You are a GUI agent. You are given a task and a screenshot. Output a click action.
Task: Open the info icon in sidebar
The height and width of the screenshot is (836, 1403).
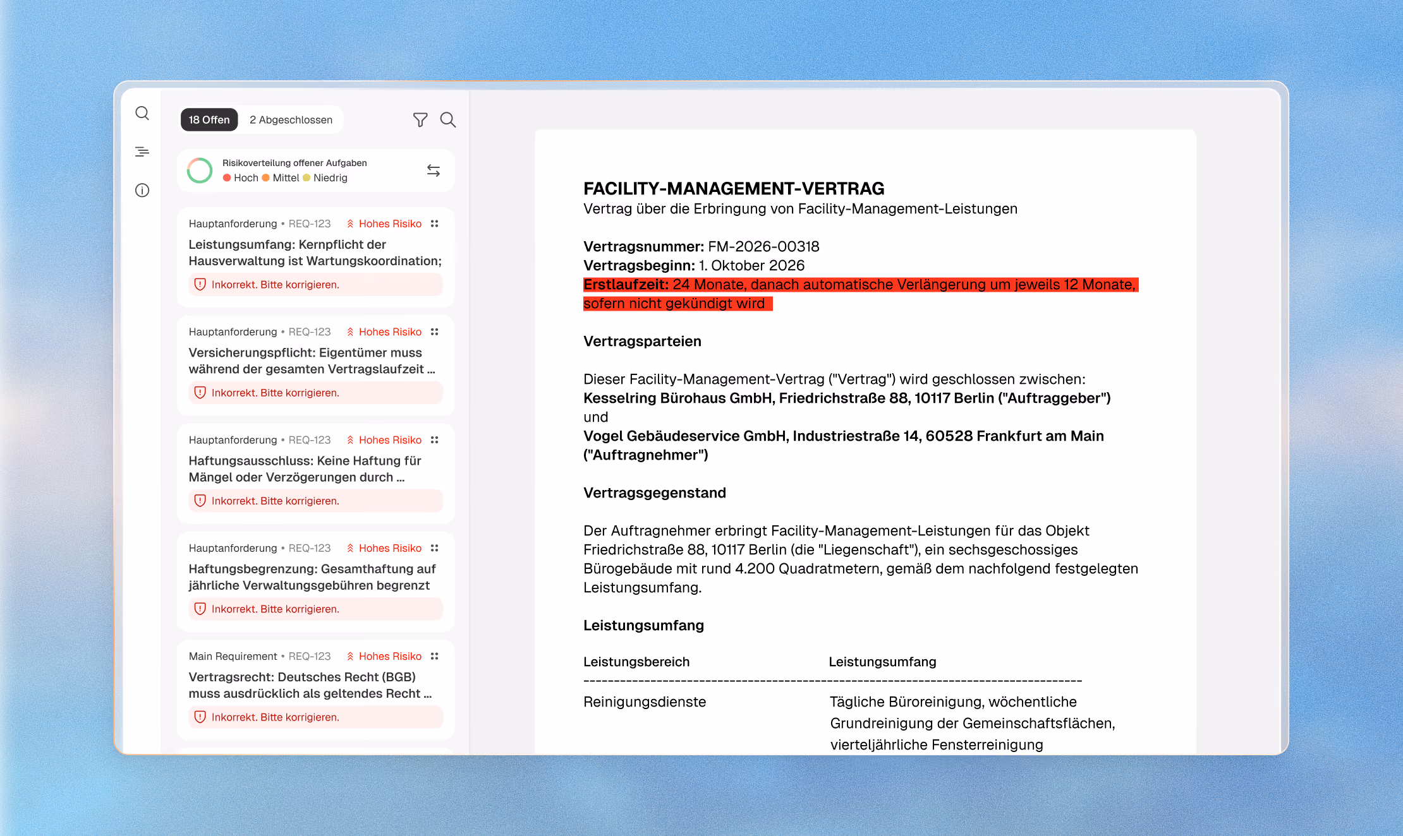pyautogui.click(x=142, y=190)
